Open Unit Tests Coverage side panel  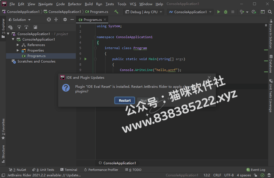pos(271,96)
